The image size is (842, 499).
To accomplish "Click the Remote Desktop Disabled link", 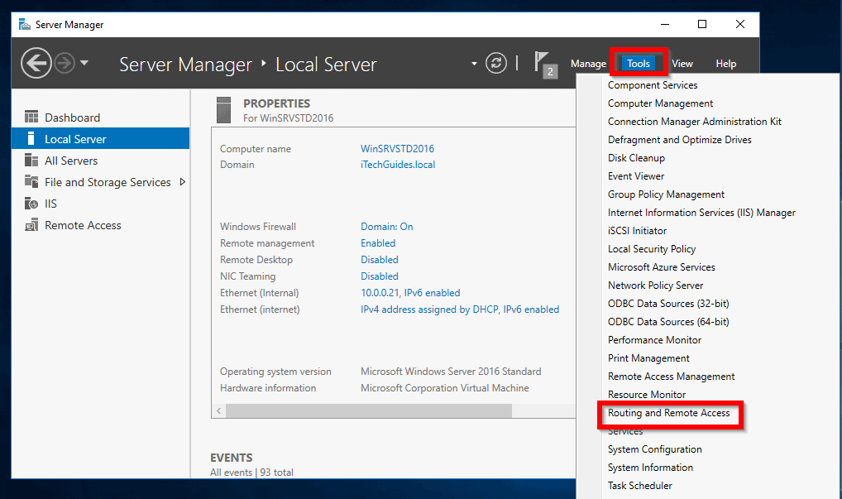I will point(379,260).
